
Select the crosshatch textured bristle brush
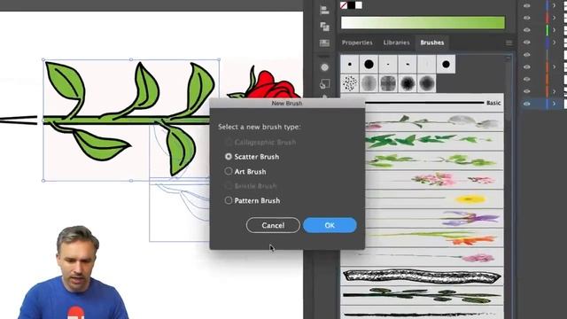[x=388, y=83]
